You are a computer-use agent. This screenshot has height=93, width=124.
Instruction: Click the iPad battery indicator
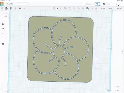(x=122, y=1)
